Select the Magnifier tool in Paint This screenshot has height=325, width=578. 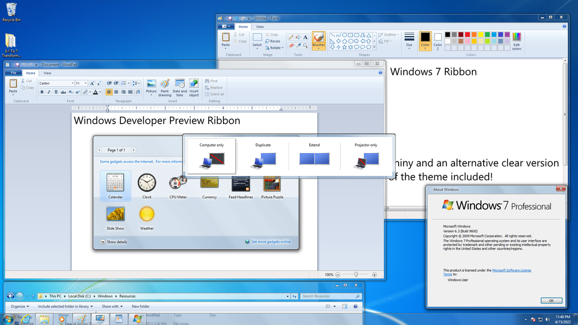[305, 46]
